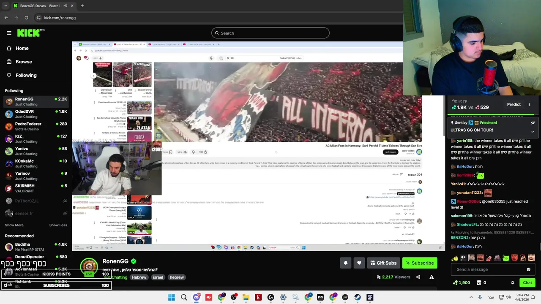Collapse the list with Show Less
This screenshot has height=304, width=541.
(x=58, y=225)
